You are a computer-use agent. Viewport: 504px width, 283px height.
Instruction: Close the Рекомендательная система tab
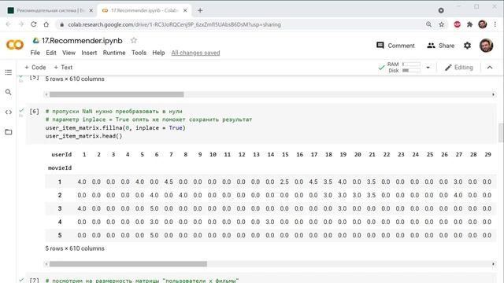click(91, 10)
